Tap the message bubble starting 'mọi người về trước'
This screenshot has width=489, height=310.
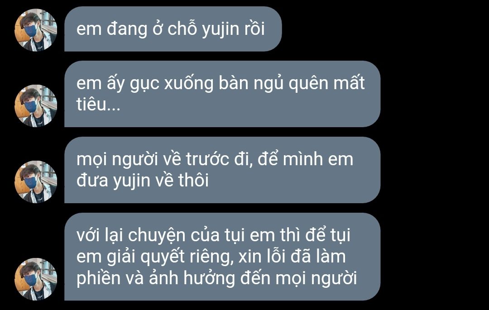pos(222,170)
